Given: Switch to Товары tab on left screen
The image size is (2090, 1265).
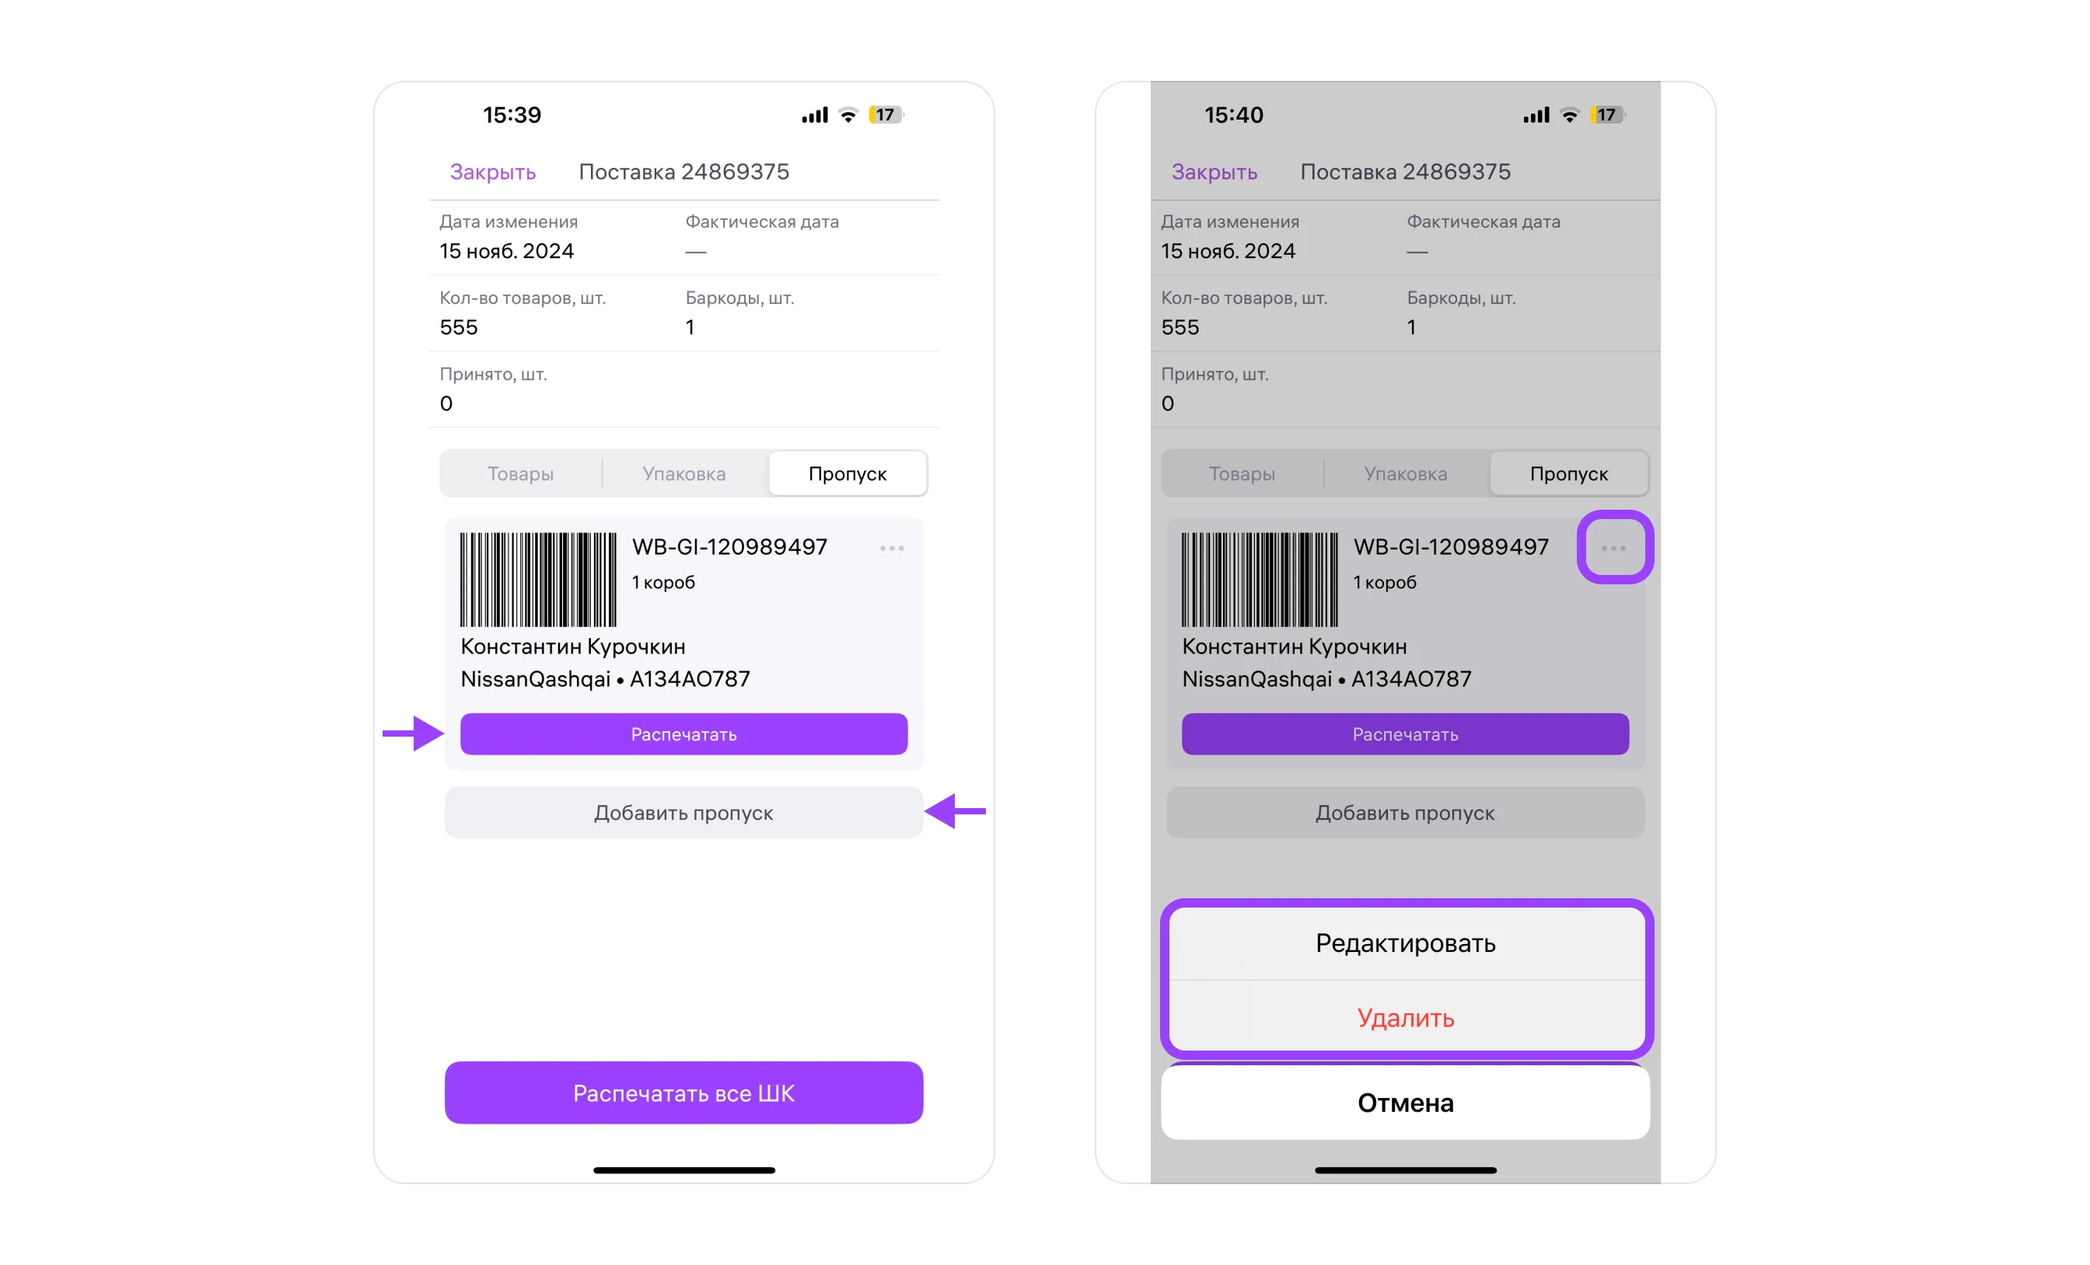Looking at the screenshot, I should tap(520, 474).
